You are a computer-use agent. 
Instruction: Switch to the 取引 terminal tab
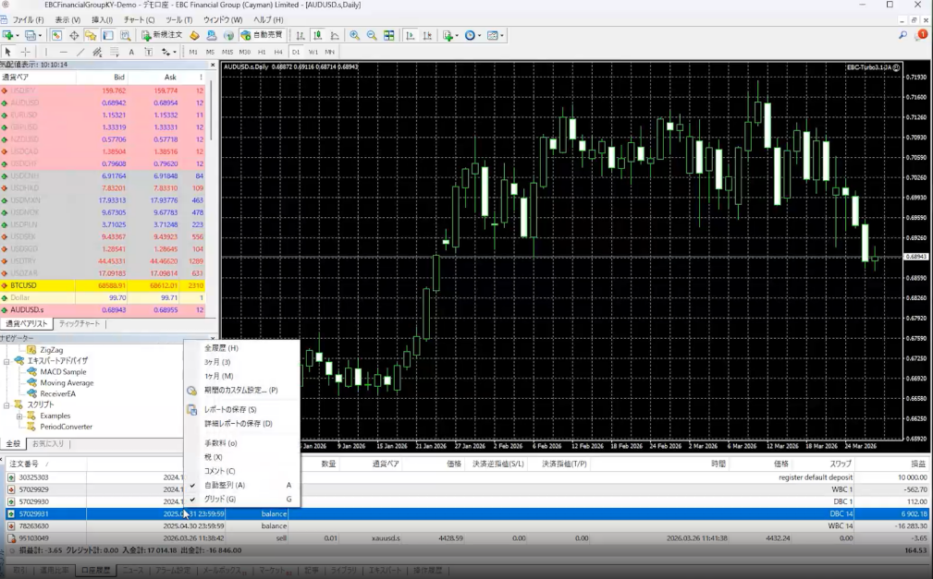coord(19,570)
